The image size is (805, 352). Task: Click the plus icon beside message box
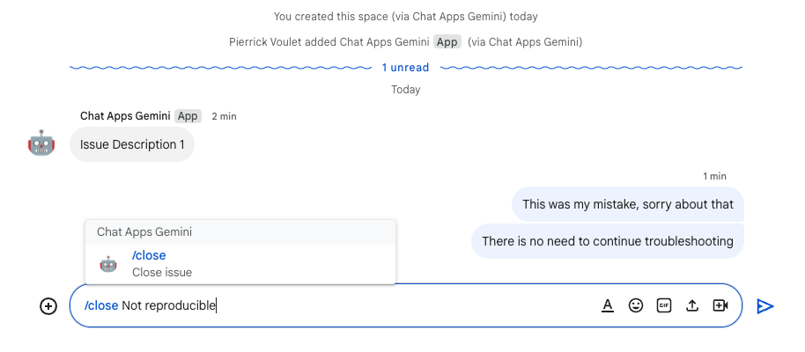click(48, 306)
